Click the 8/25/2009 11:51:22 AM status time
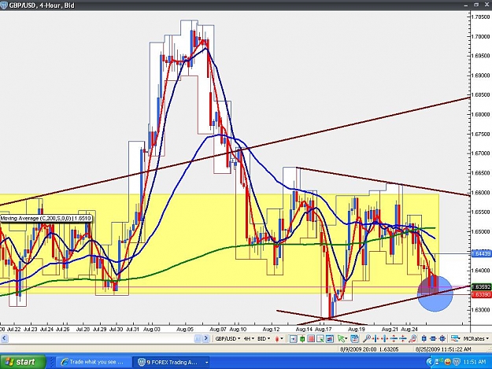Screen dimensions: 492x369 [443, 349]
